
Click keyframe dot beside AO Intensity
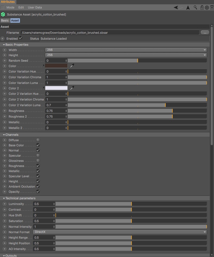point(5,249)
